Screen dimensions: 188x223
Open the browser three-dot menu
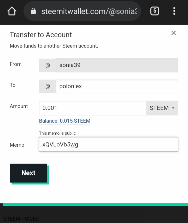pyautogui.click(x=174, y=11)
